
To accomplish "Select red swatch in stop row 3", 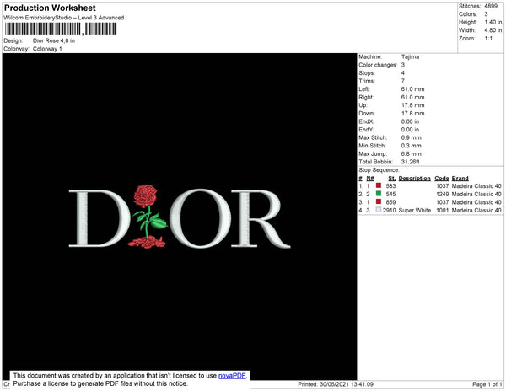I will 379,201.
